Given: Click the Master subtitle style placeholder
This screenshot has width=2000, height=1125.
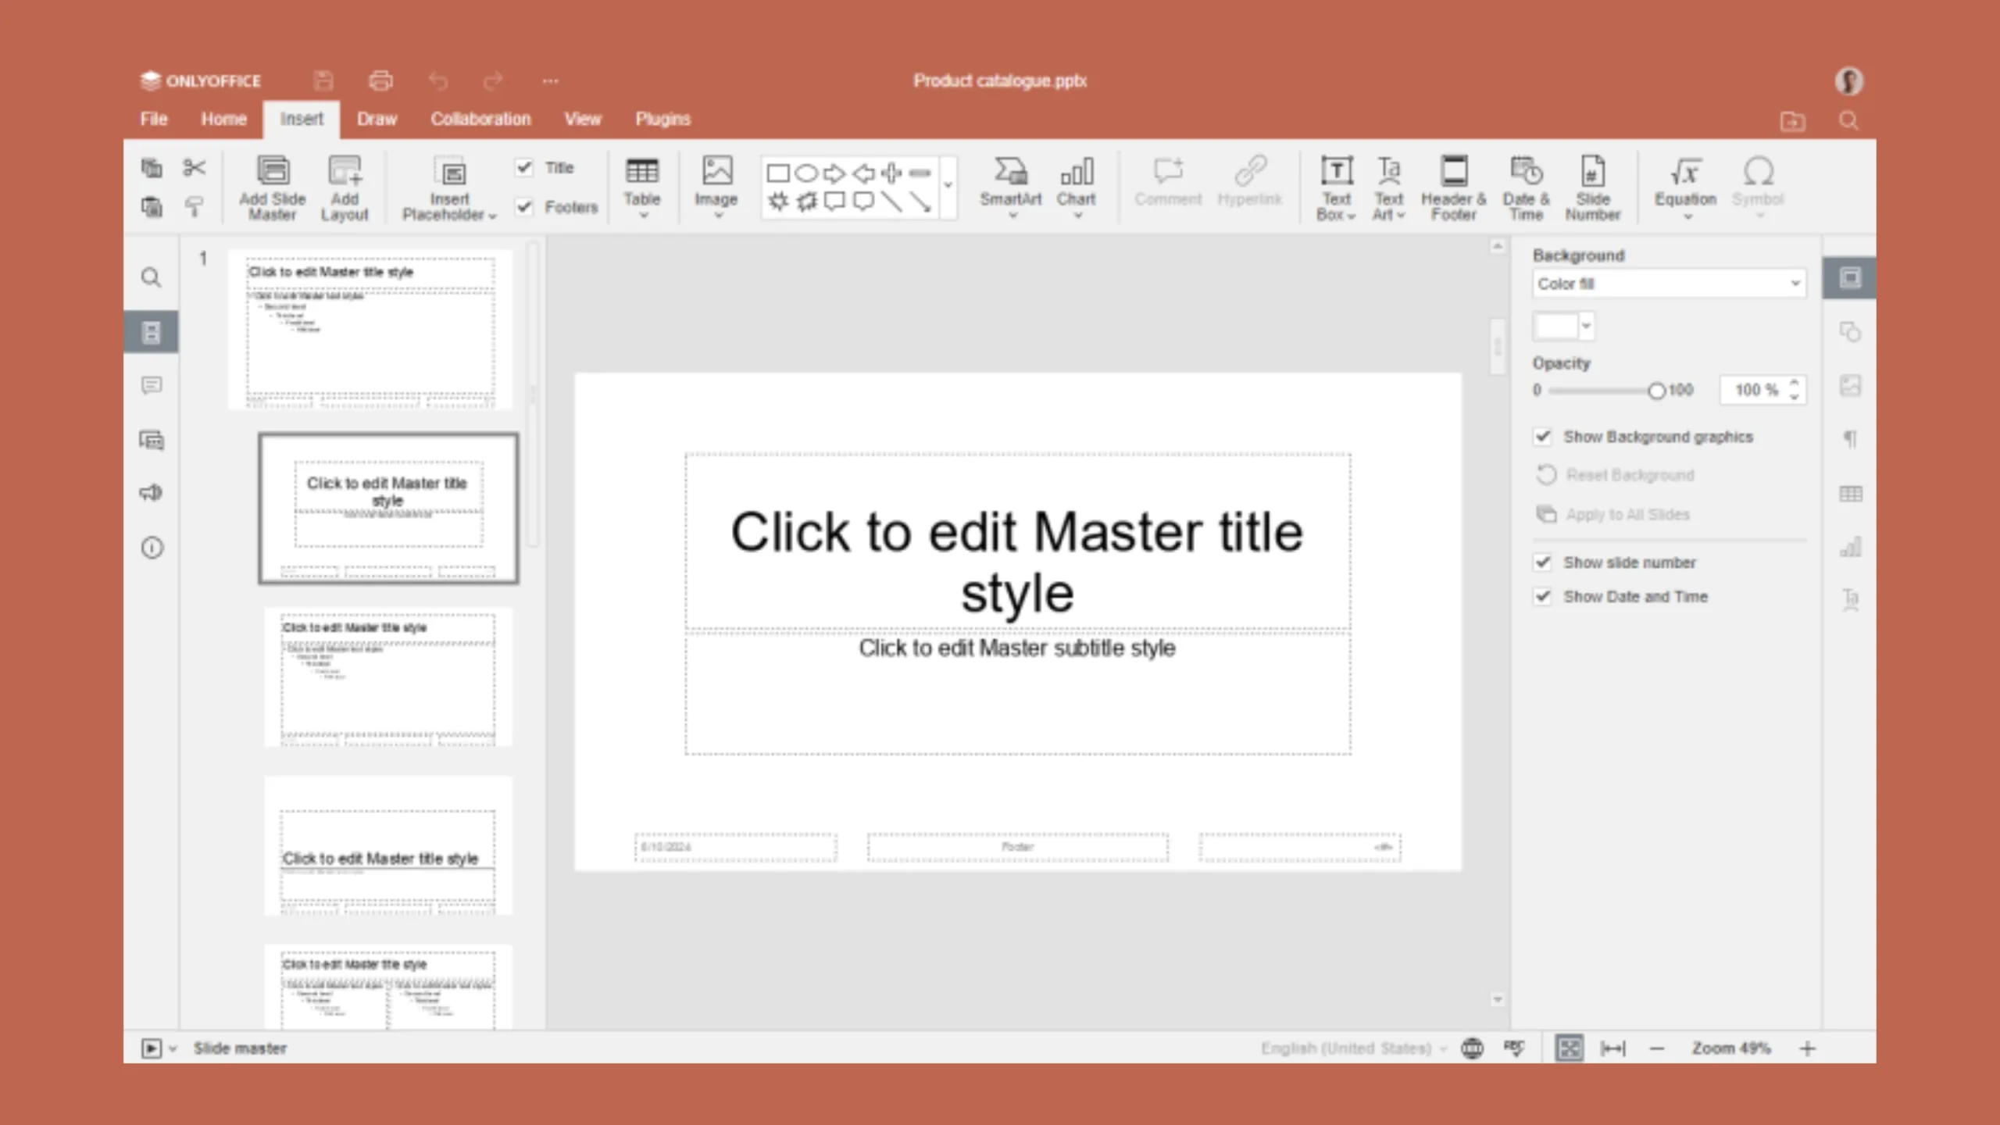Looking at the screenshot, I should (x=1017, y=693).
